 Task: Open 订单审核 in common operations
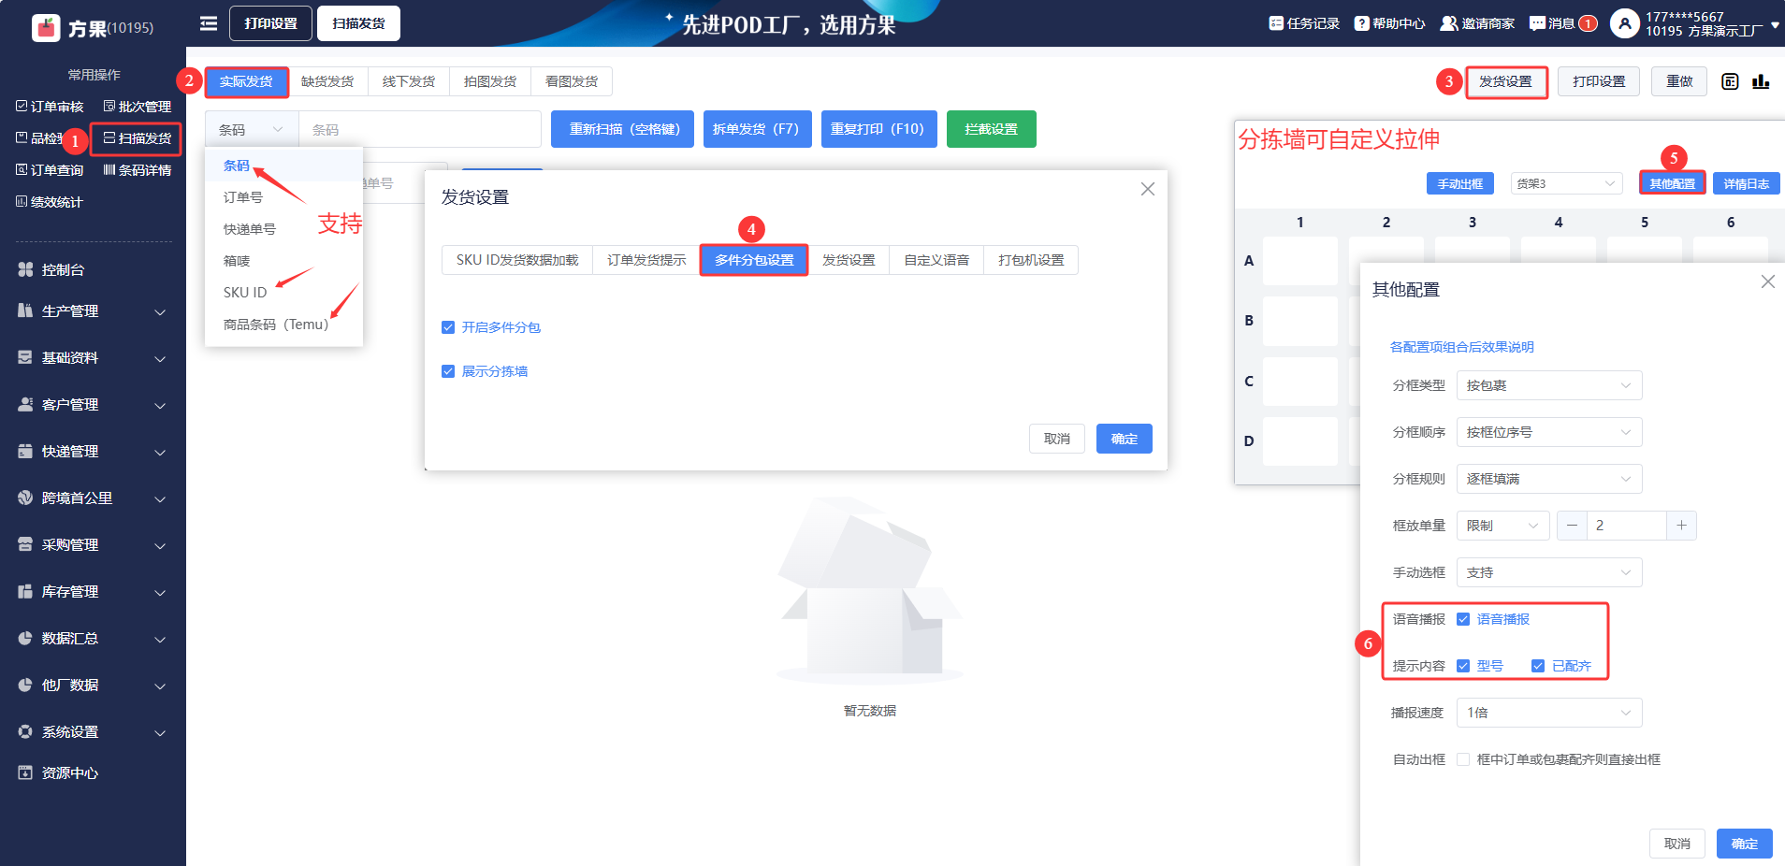[50, 107]
